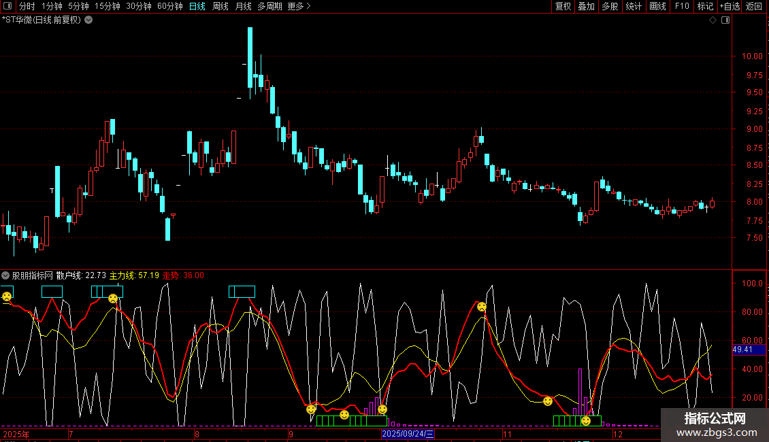The image size is (769, 442).
Task: Click month 11 on the time axis
Action: pyautogui.click(x=507, y=434)
